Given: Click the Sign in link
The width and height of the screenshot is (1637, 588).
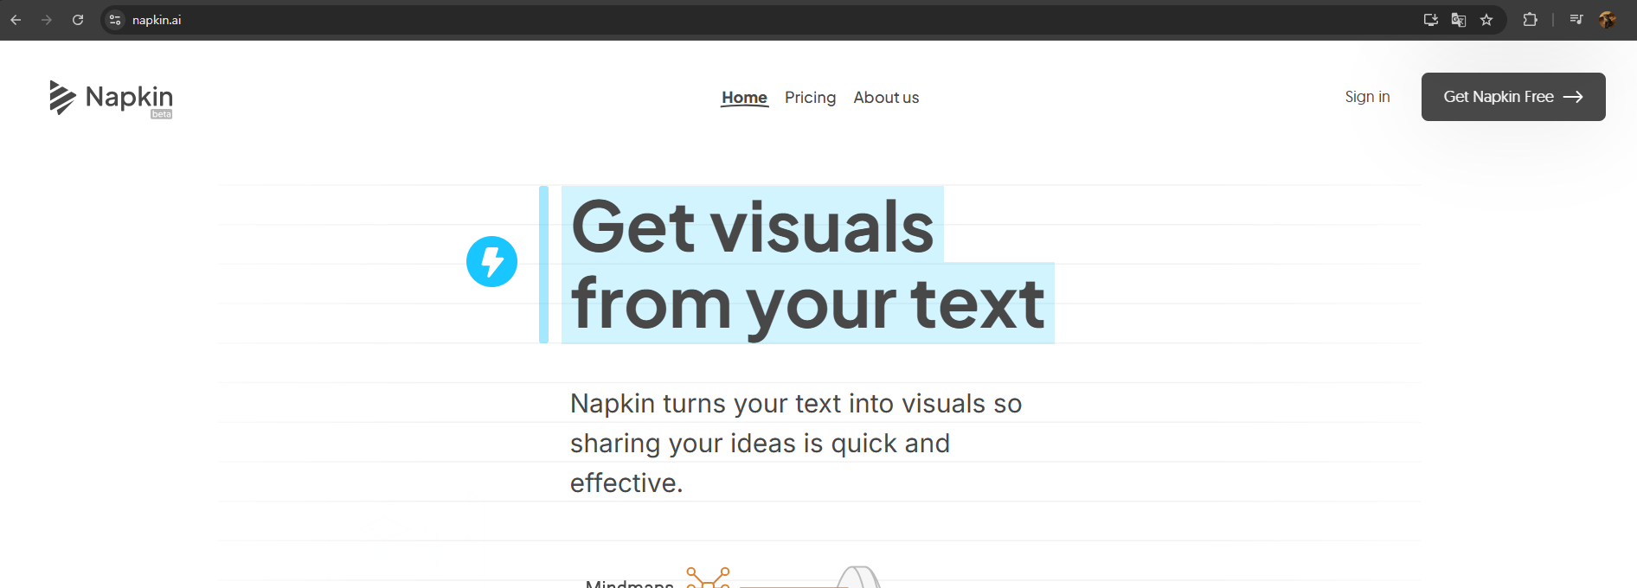Looking at the screenshot, I should point(1367,97).
